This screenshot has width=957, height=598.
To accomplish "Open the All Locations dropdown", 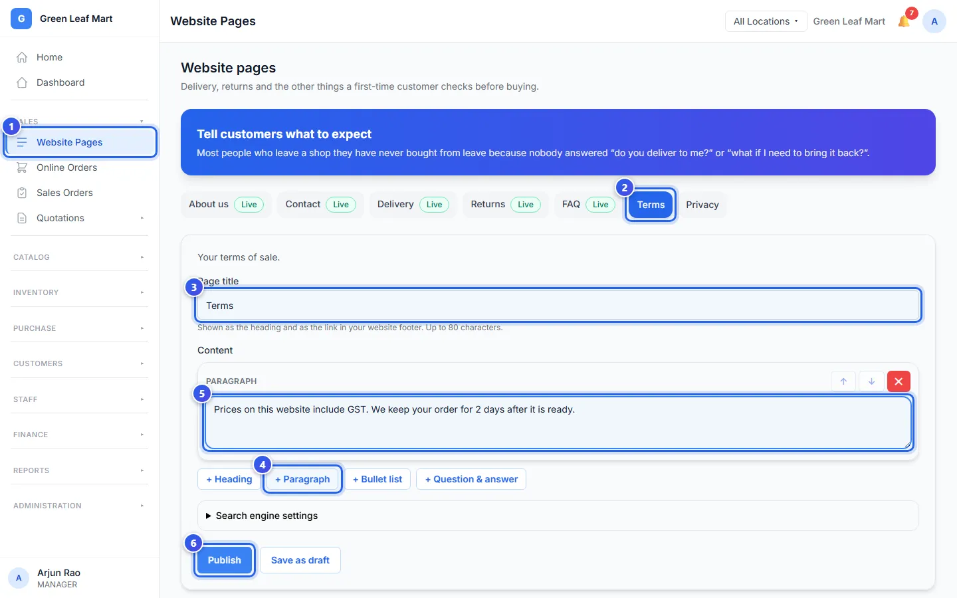I will point(766,21).
